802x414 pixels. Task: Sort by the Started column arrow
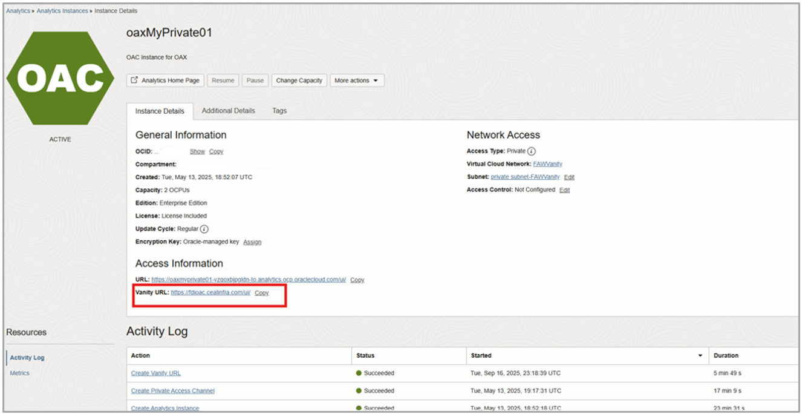coord(700,356)
